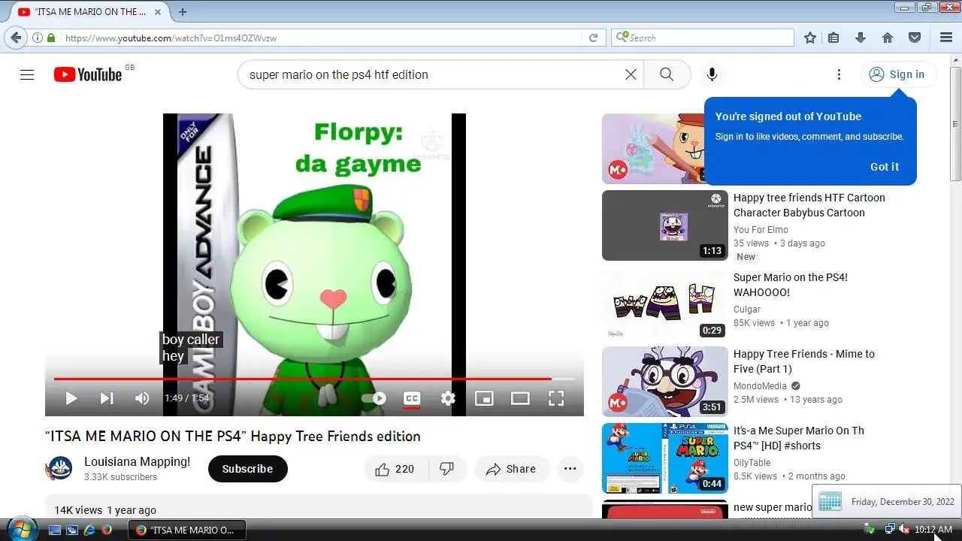Subscribe to Louisiana Mapping!
Screen dimensions: 962x541
tap(247, 469)
